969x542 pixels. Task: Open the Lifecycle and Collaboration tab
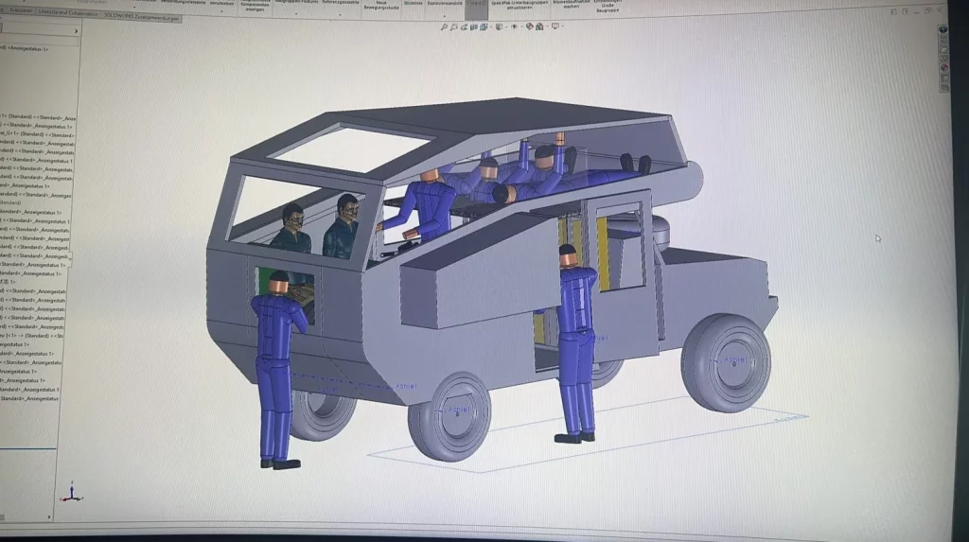click(72, 16)
